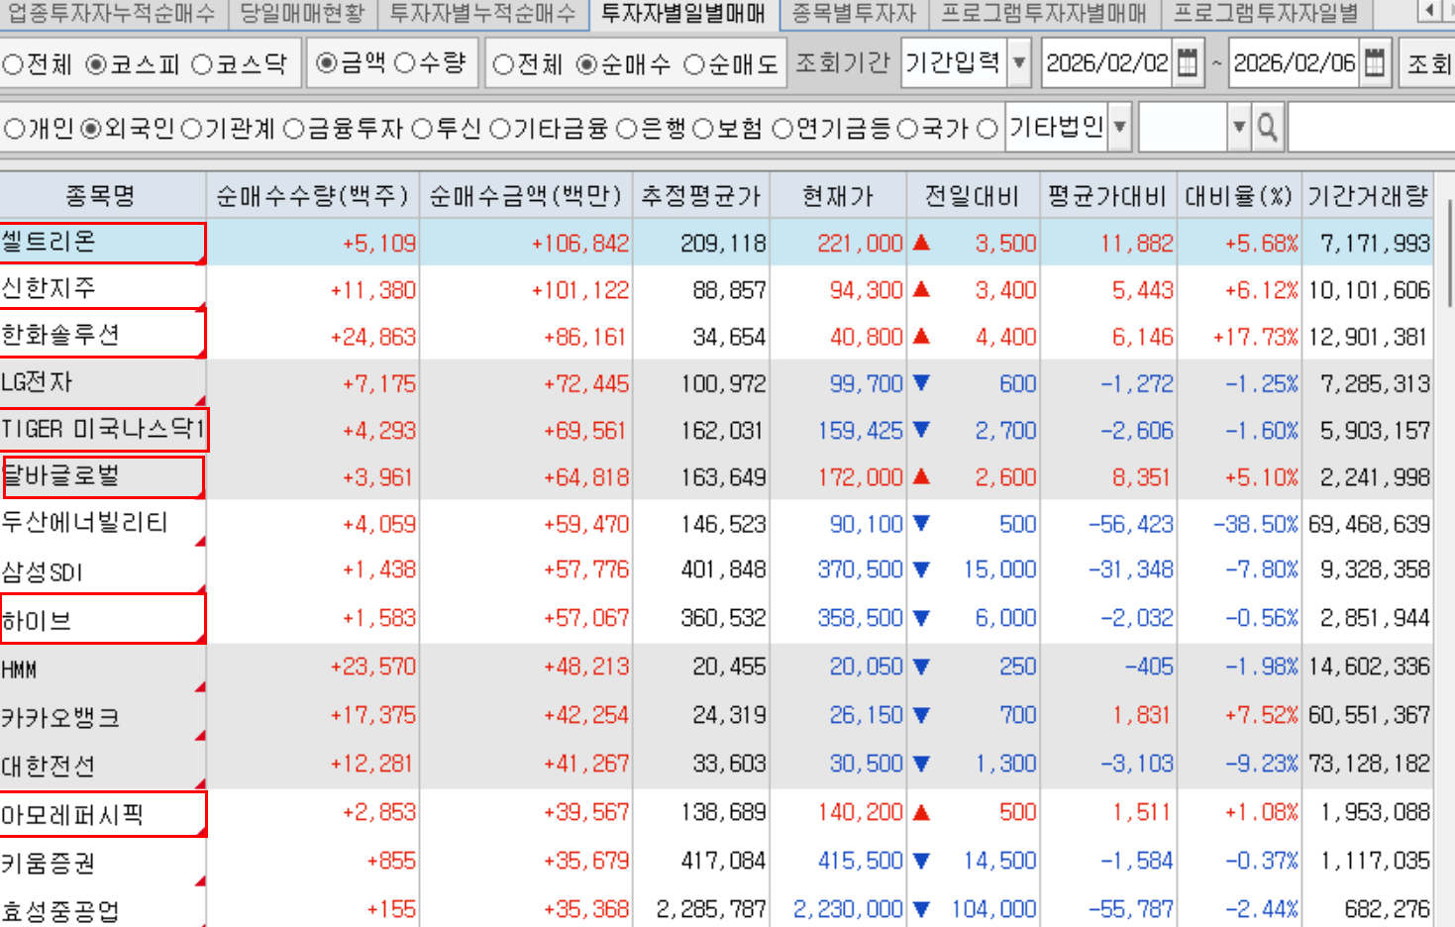The width and height of the screenshot is (1455, 927).
Task: Switch to the 종목별투자자 tab
Action: 853,13
